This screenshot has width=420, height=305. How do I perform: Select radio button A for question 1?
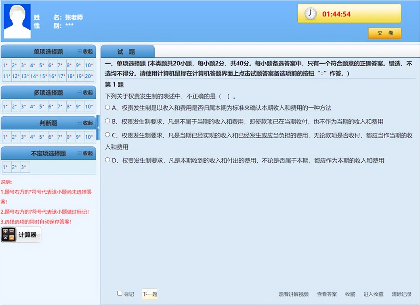107,108
